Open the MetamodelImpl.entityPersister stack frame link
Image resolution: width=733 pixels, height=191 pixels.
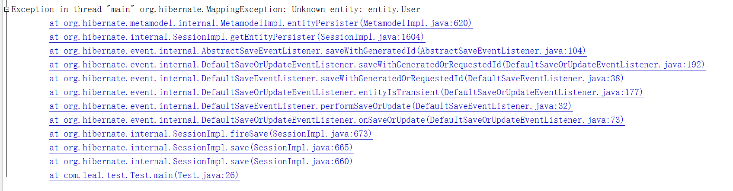coord(260,23)
